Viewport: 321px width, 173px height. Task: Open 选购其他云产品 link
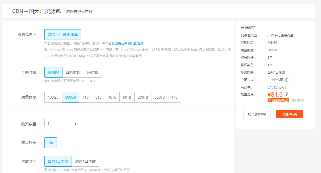(79, 11)
